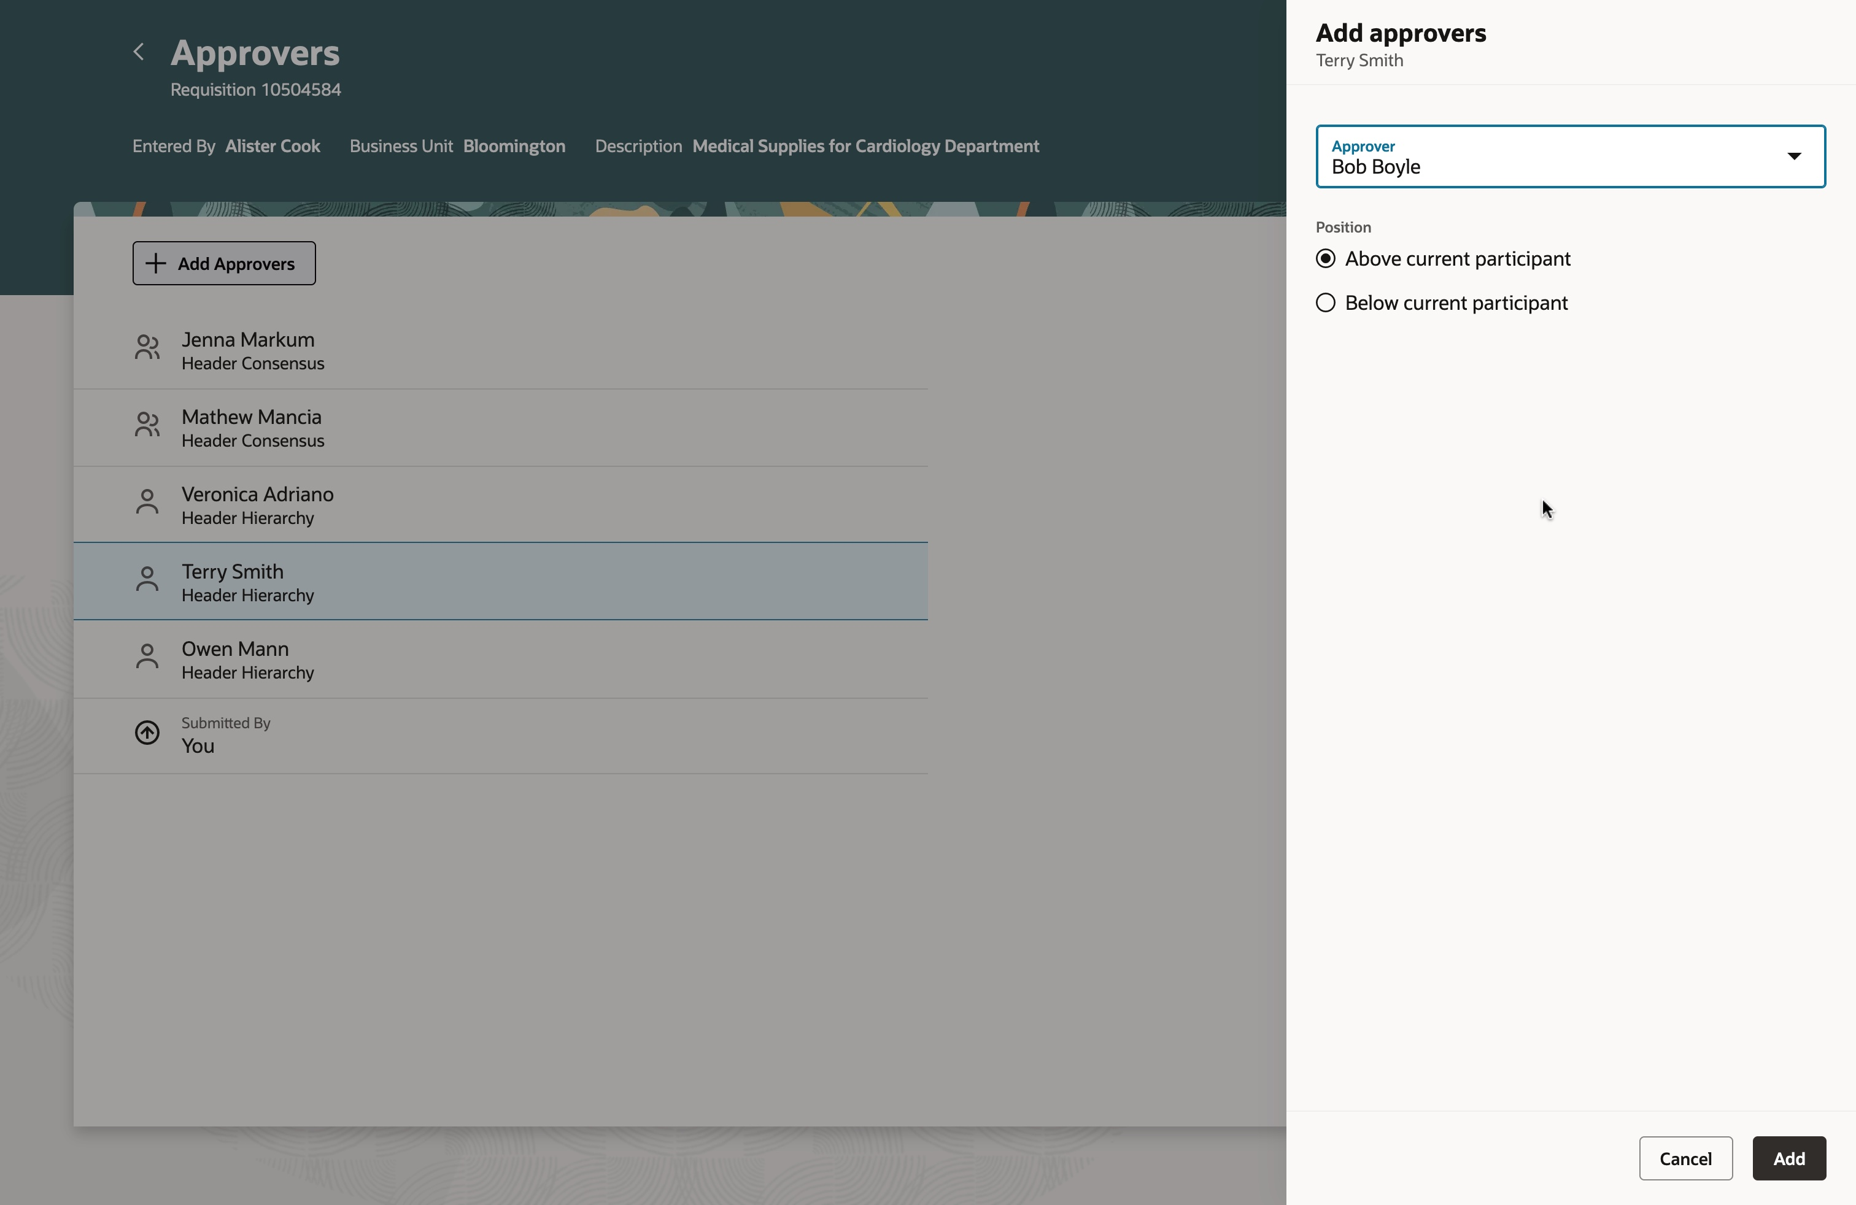The height and width of the screenshot is (1205, 1856).
Task: Click Requisition 10504584 text
Action: click(256, 90)
